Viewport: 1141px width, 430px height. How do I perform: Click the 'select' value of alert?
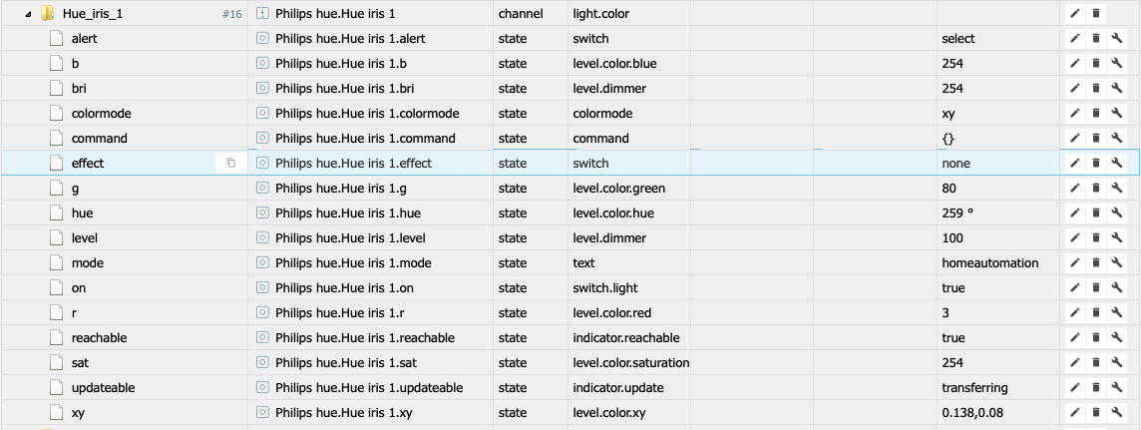click(x=957, y=39)
